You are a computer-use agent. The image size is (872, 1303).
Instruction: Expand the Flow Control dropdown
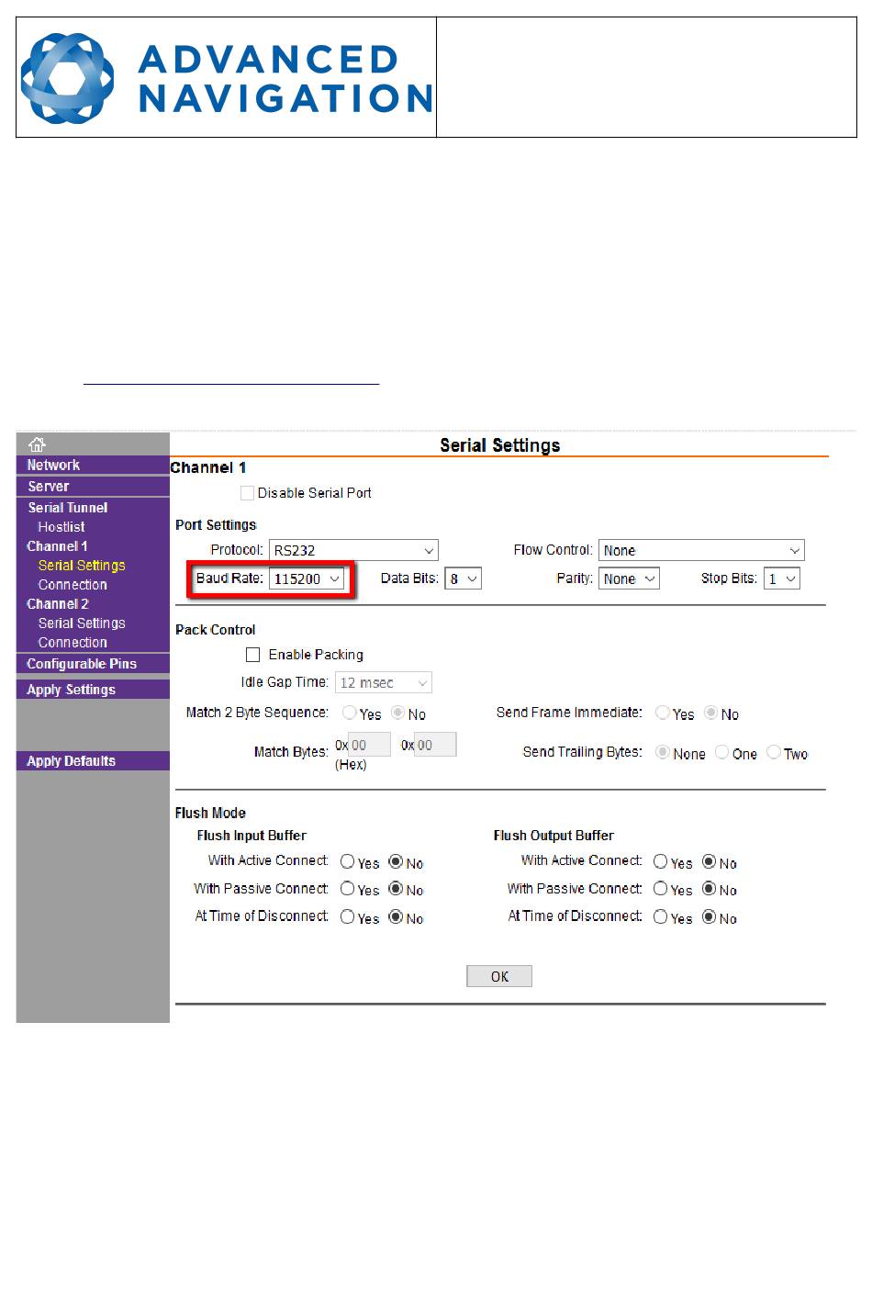pos(701,551)
